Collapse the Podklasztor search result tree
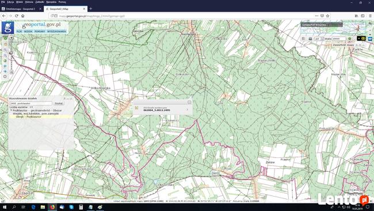 coord(11,110)
